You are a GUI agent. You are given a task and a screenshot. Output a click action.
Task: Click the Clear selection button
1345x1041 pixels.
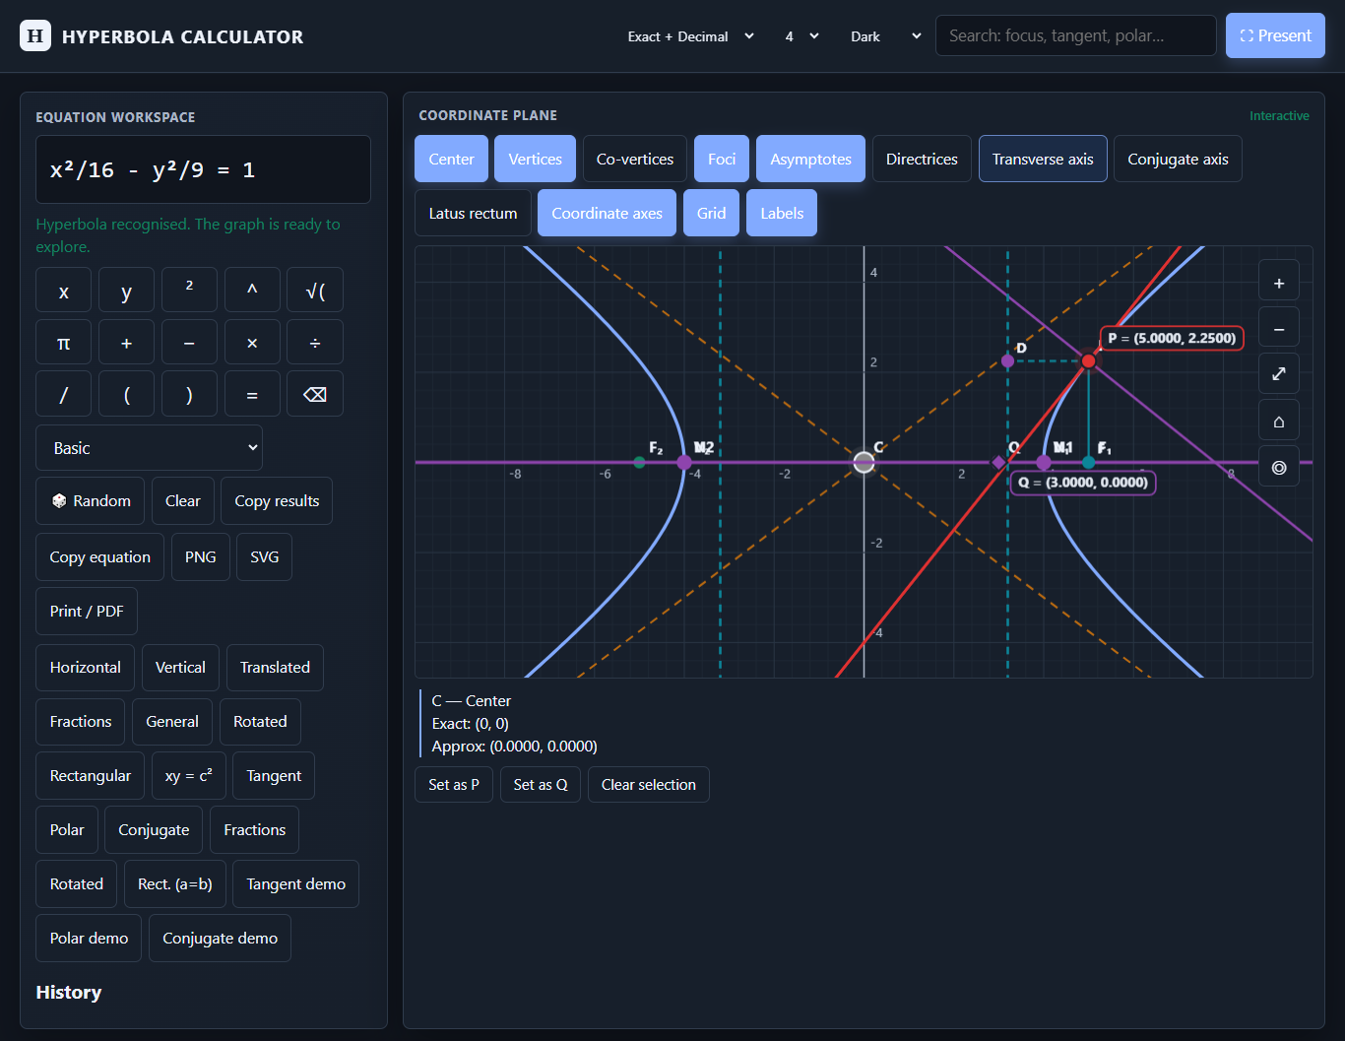pyautogui.click(x=648, y=785)
